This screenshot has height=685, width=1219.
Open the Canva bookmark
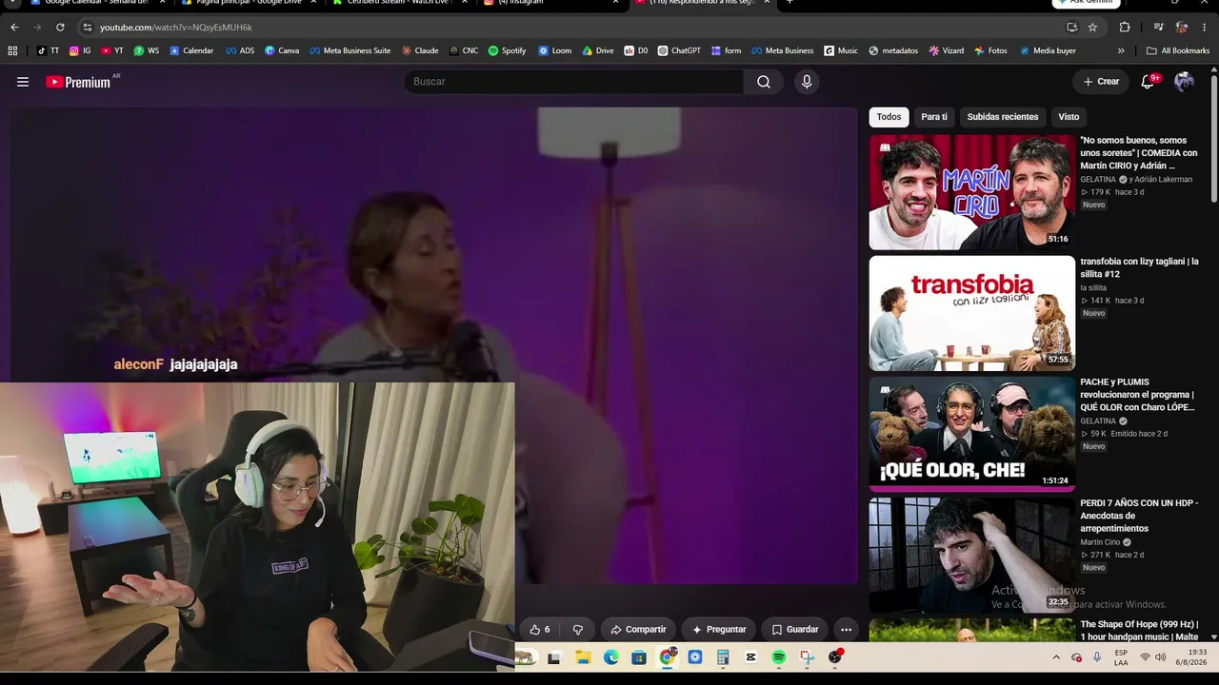(x=282, y=50)
